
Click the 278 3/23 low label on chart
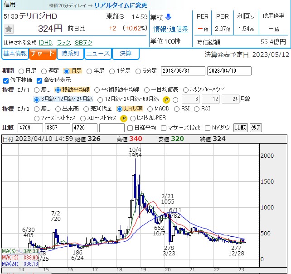pyautogui.click(x=169, y=250)
